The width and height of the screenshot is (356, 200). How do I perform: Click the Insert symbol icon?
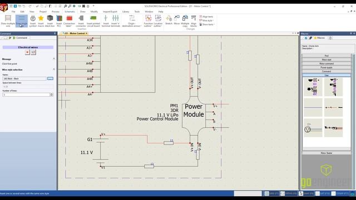click(x=33, y=21)
